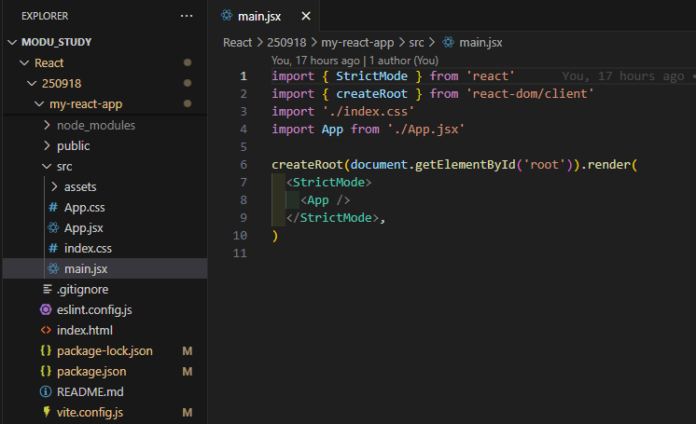
Task: Click React icon on main.jsx tab
Action: coord(227,16)
